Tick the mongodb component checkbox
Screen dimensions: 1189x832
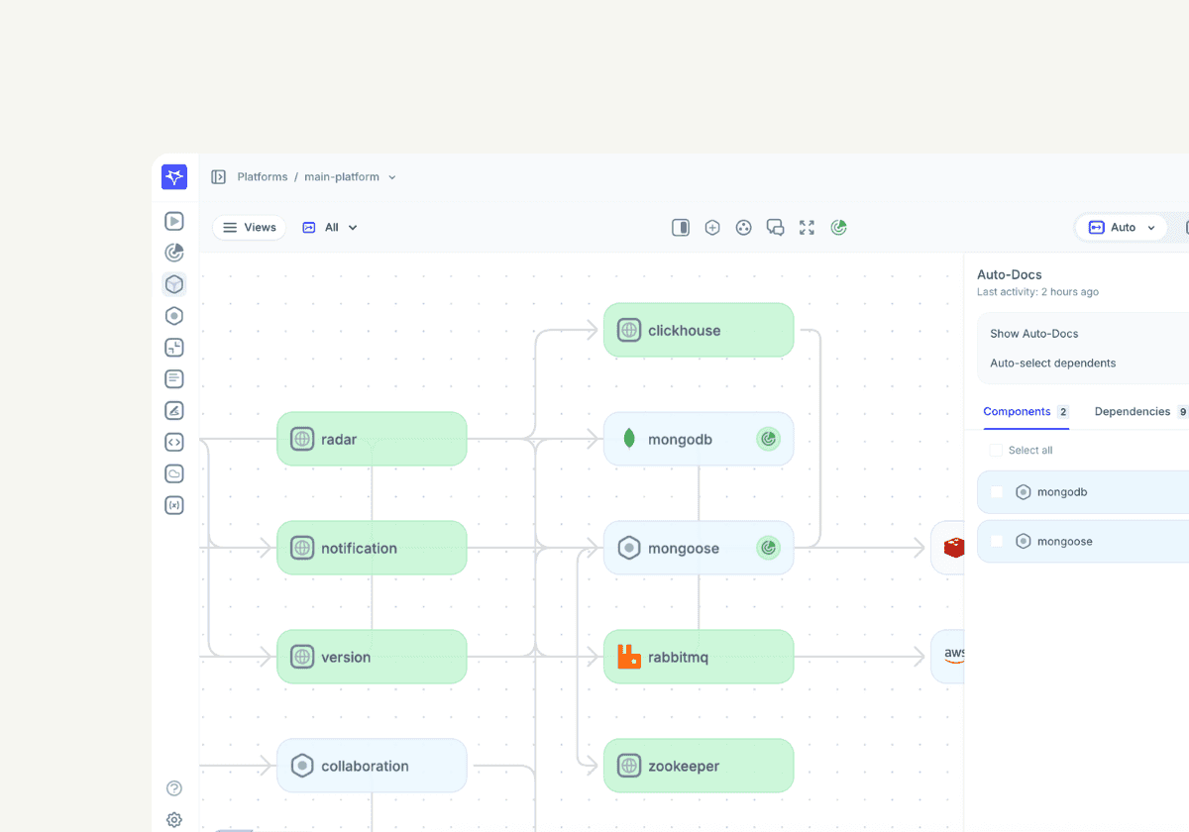[x=997, y=492]
